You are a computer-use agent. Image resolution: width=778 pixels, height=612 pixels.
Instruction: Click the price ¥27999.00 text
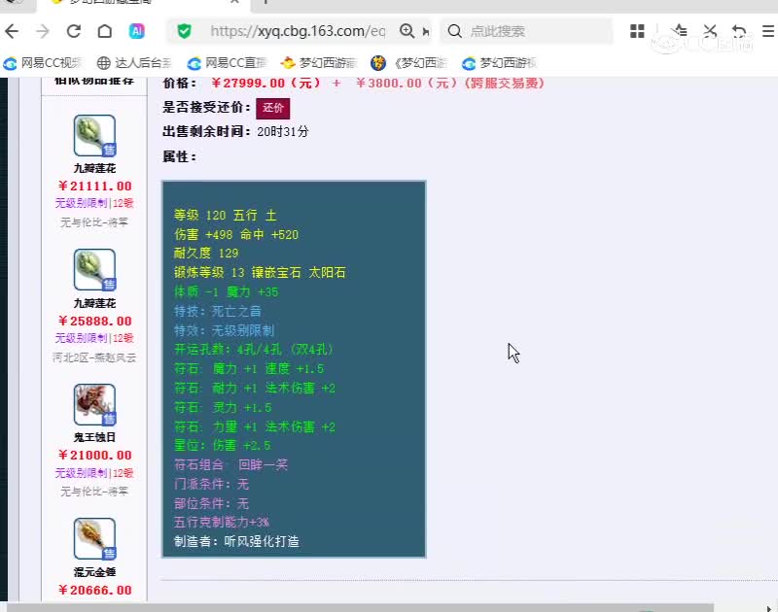(x=265, y=83)
